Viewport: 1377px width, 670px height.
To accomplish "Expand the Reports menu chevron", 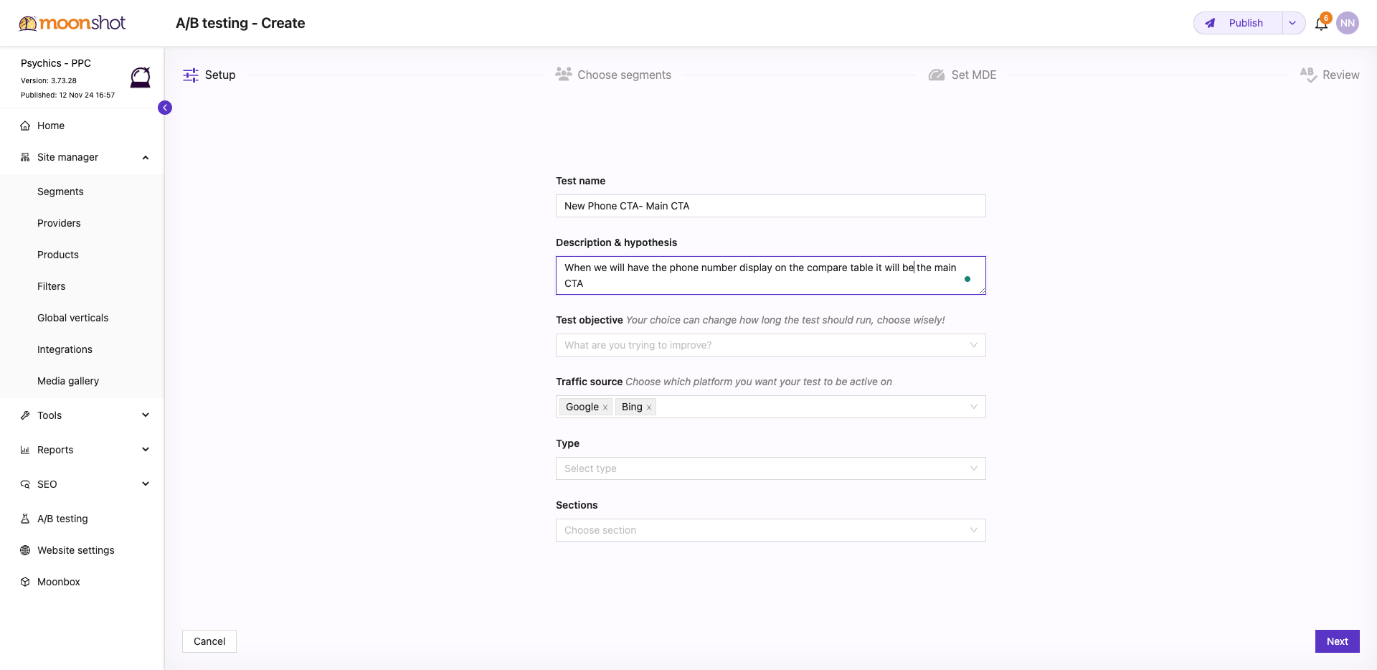I will [x=146, y=450].
